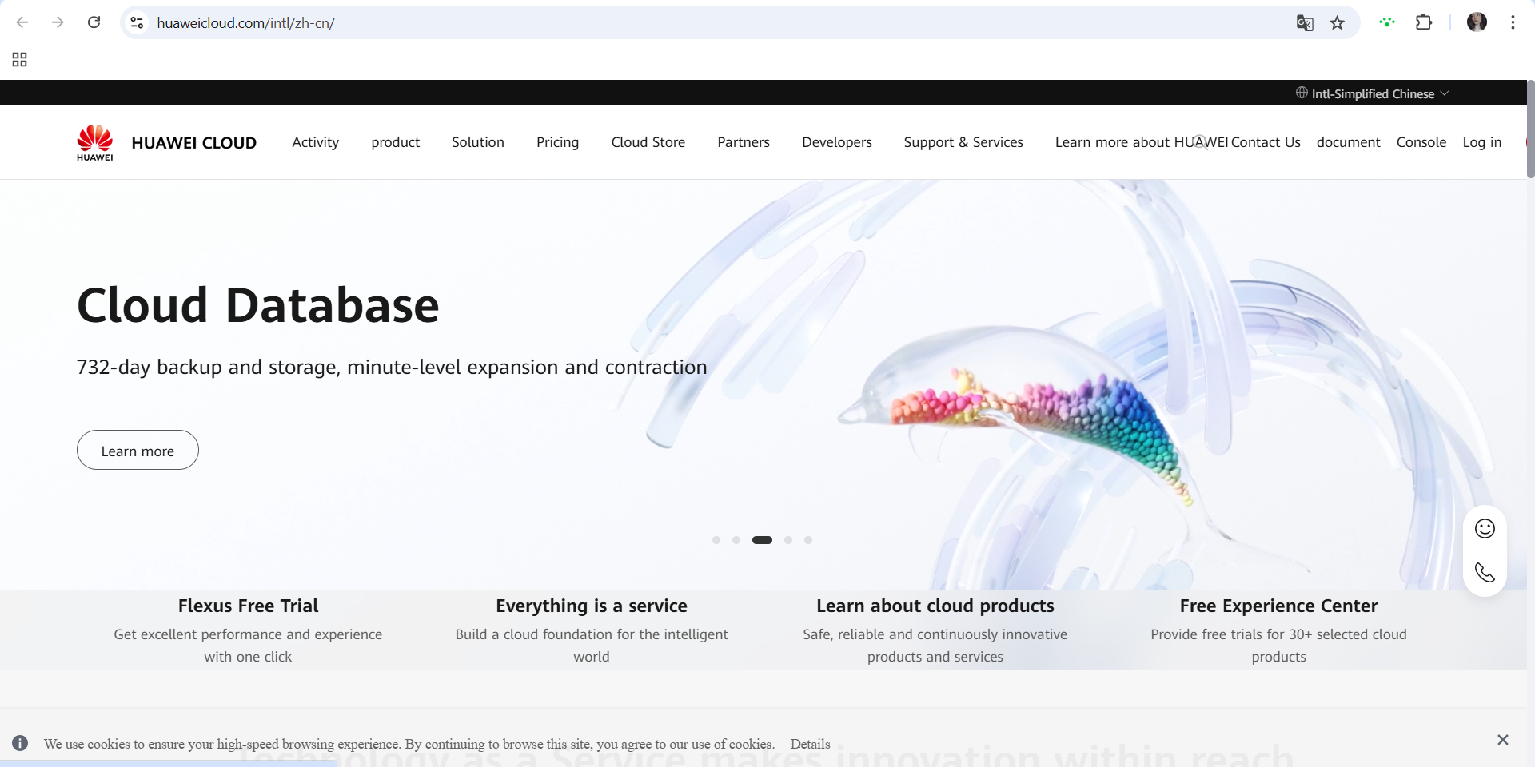Switch to the first carousel slide dot
The image size is (1535, 767).
(716, 540)
